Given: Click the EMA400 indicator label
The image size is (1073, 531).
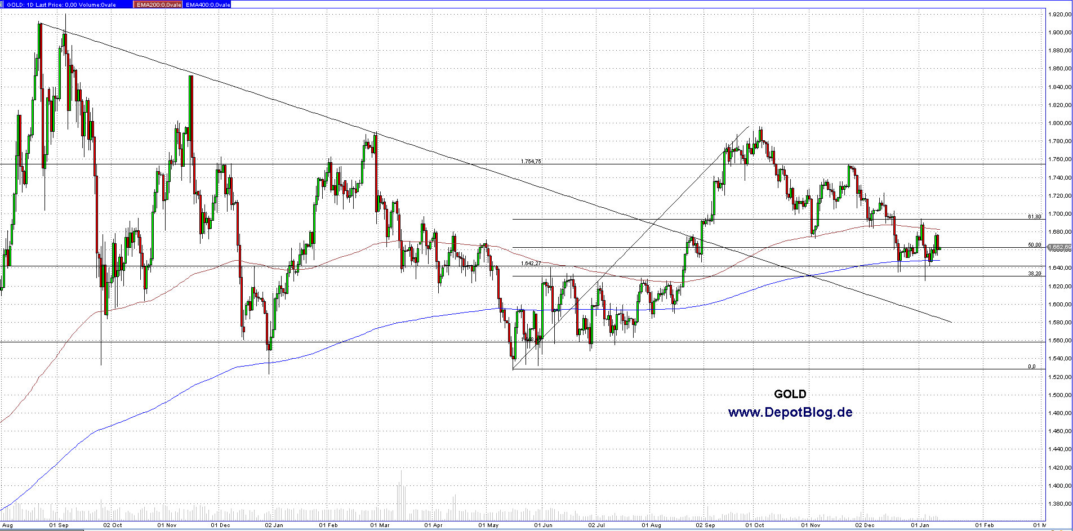Looking at the screenshot, I should point(207,5).
